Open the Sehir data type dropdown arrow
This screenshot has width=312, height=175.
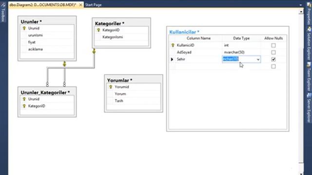pos(258,59)
